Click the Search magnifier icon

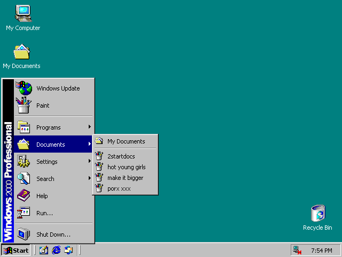click(24, 178)
